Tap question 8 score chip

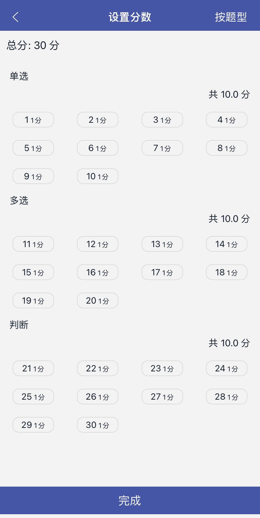coord(226,148)
